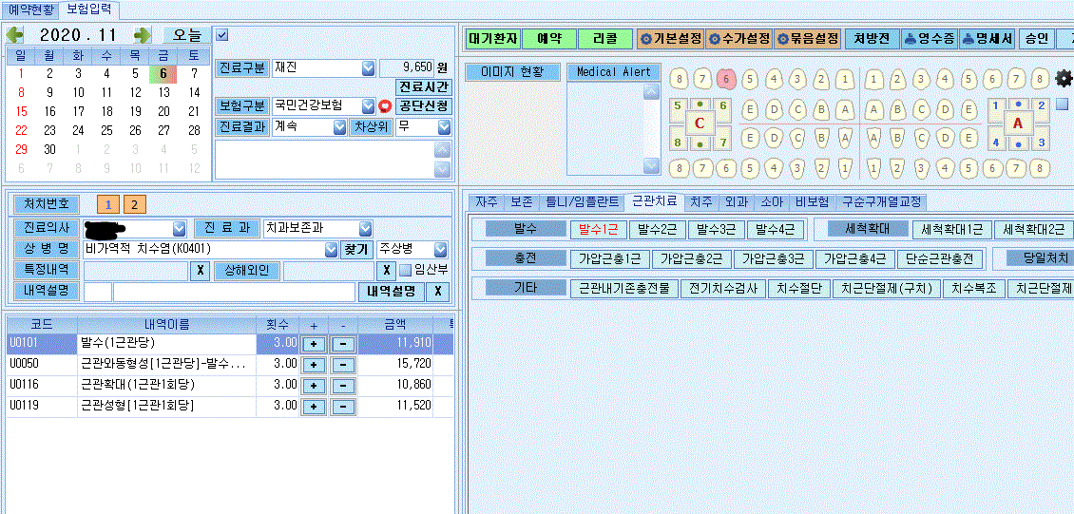Viewport: 1074px width, 514px height.
Task: Open gear settings icon beside tooth chart
Action: point(1063,78)
